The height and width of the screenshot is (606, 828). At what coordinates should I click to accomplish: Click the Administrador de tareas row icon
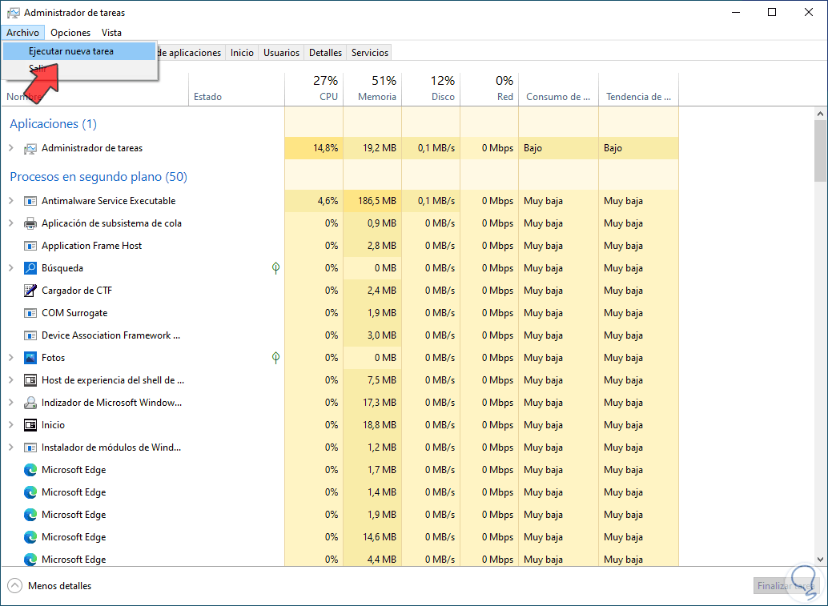click(30, 148)
